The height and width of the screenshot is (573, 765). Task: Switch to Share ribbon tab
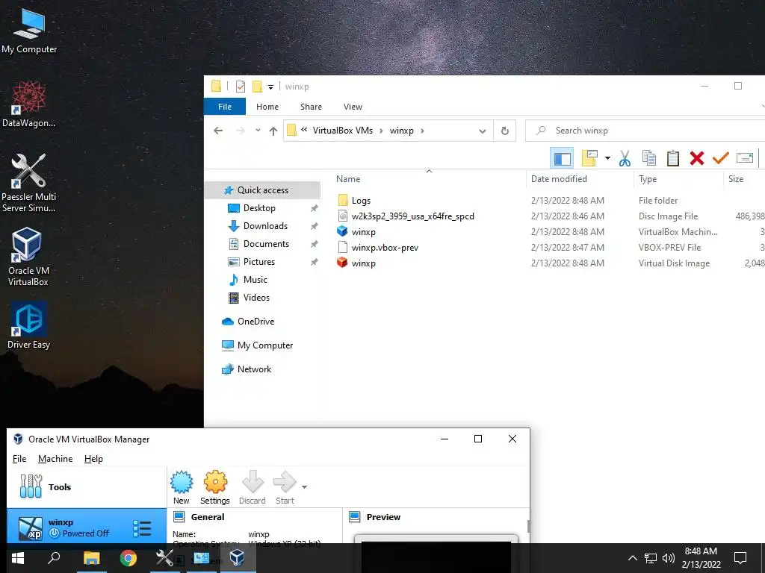point(311,107)
